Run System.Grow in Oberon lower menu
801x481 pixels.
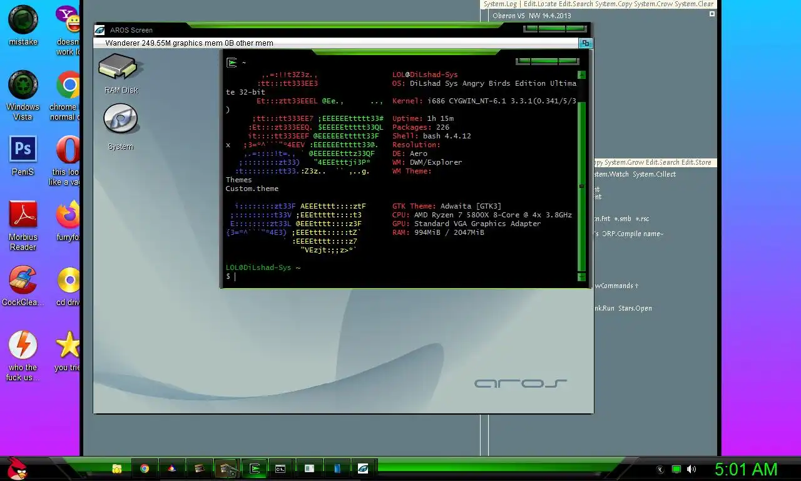(x=625, y=163)
